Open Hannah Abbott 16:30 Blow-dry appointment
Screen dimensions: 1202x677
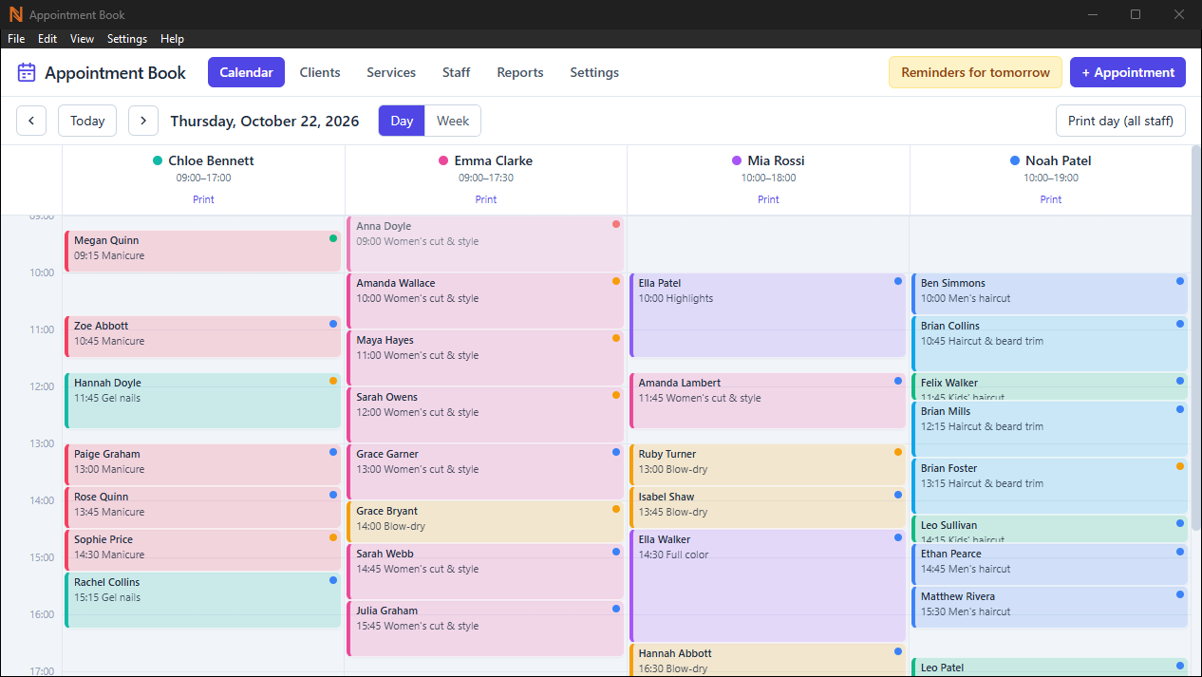767,660
